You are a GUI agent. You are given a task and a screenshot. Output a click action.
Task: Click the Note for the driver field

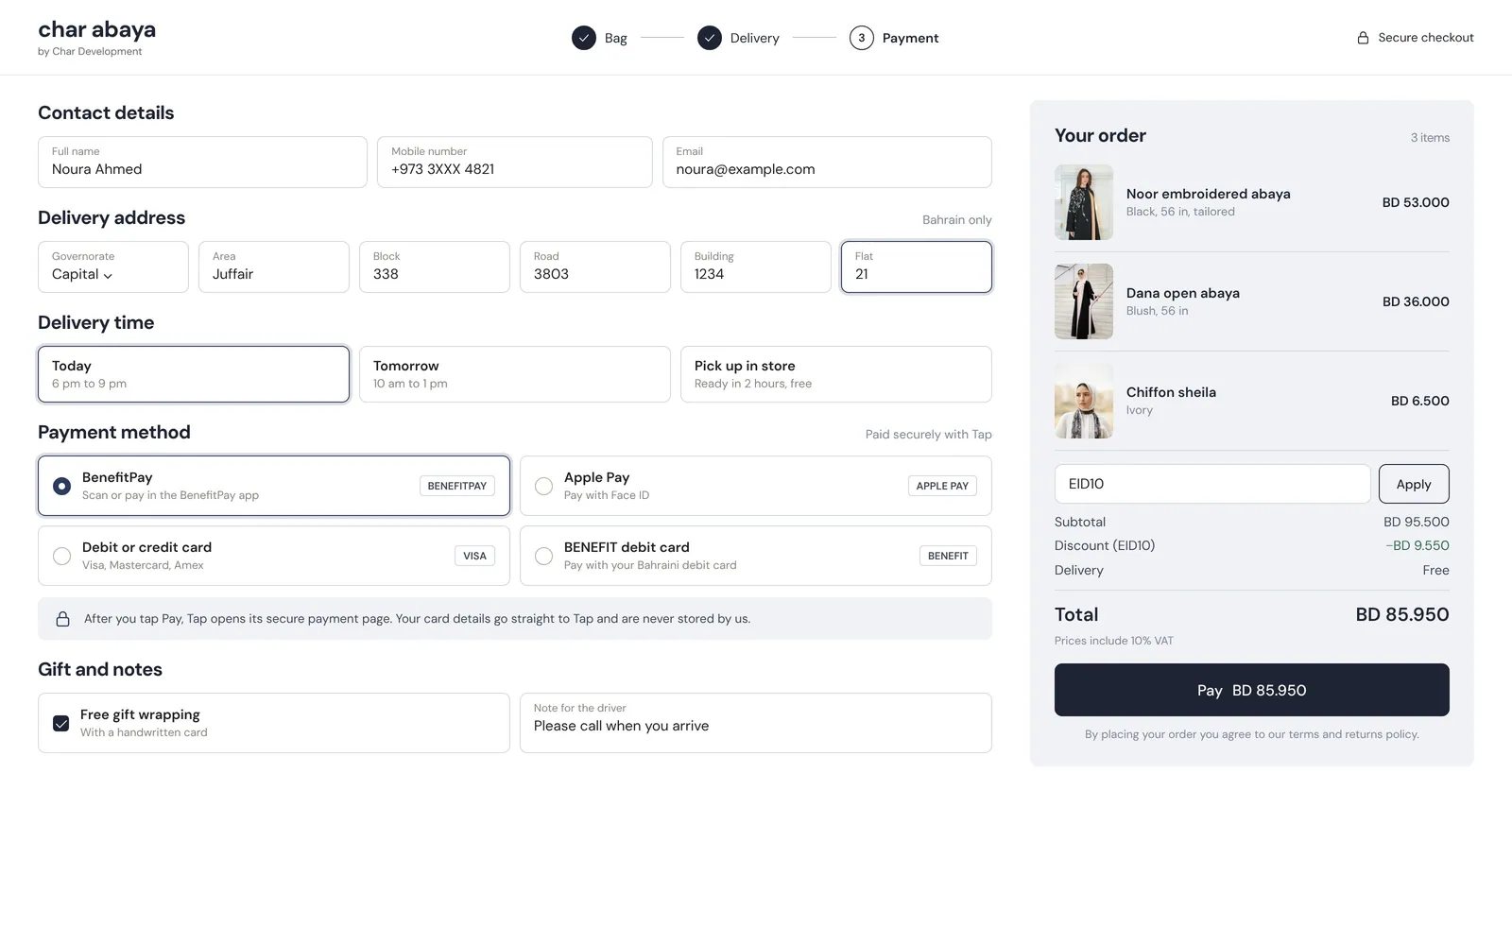click(756, 723)
